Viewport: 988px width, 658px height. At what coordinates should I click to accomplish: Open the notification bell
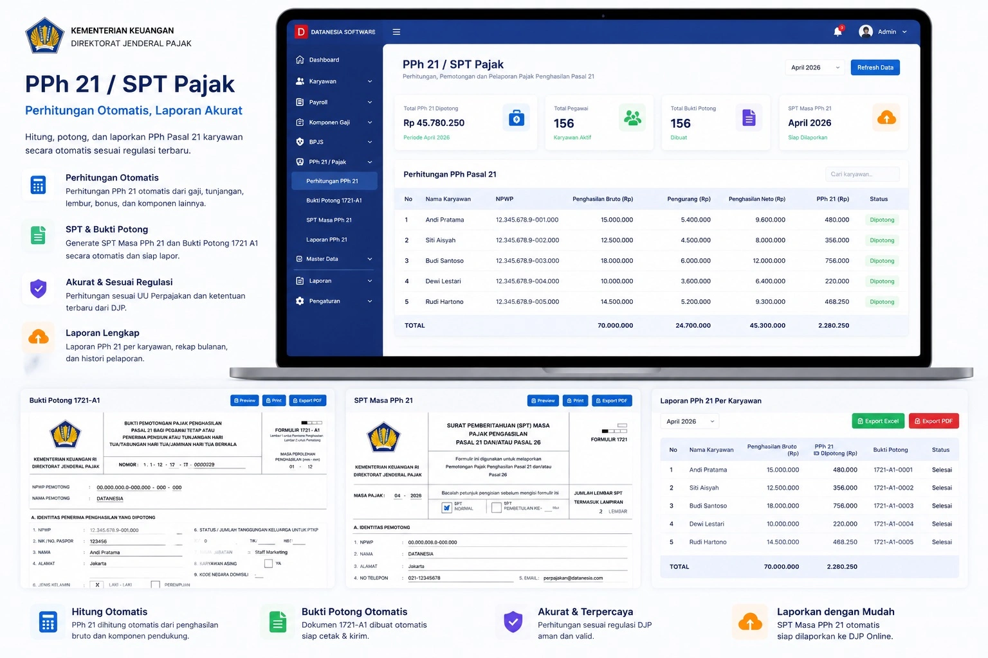[x=838, y=31]
